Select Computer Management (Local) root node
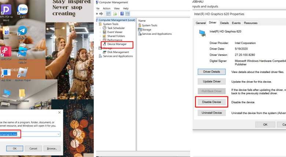286x157 pixels. (x=117, y=20)
